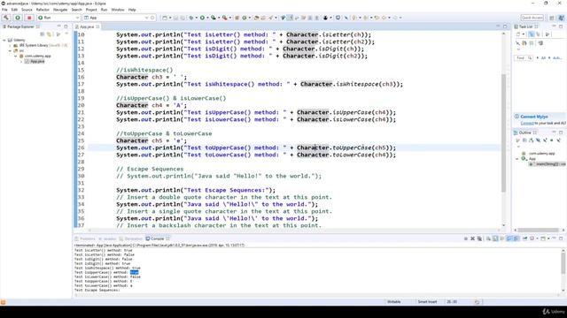Image resolution: width=567 pixels, height=318 pixels.
Task: Click the green Run launch button
Action: [18, 18]
